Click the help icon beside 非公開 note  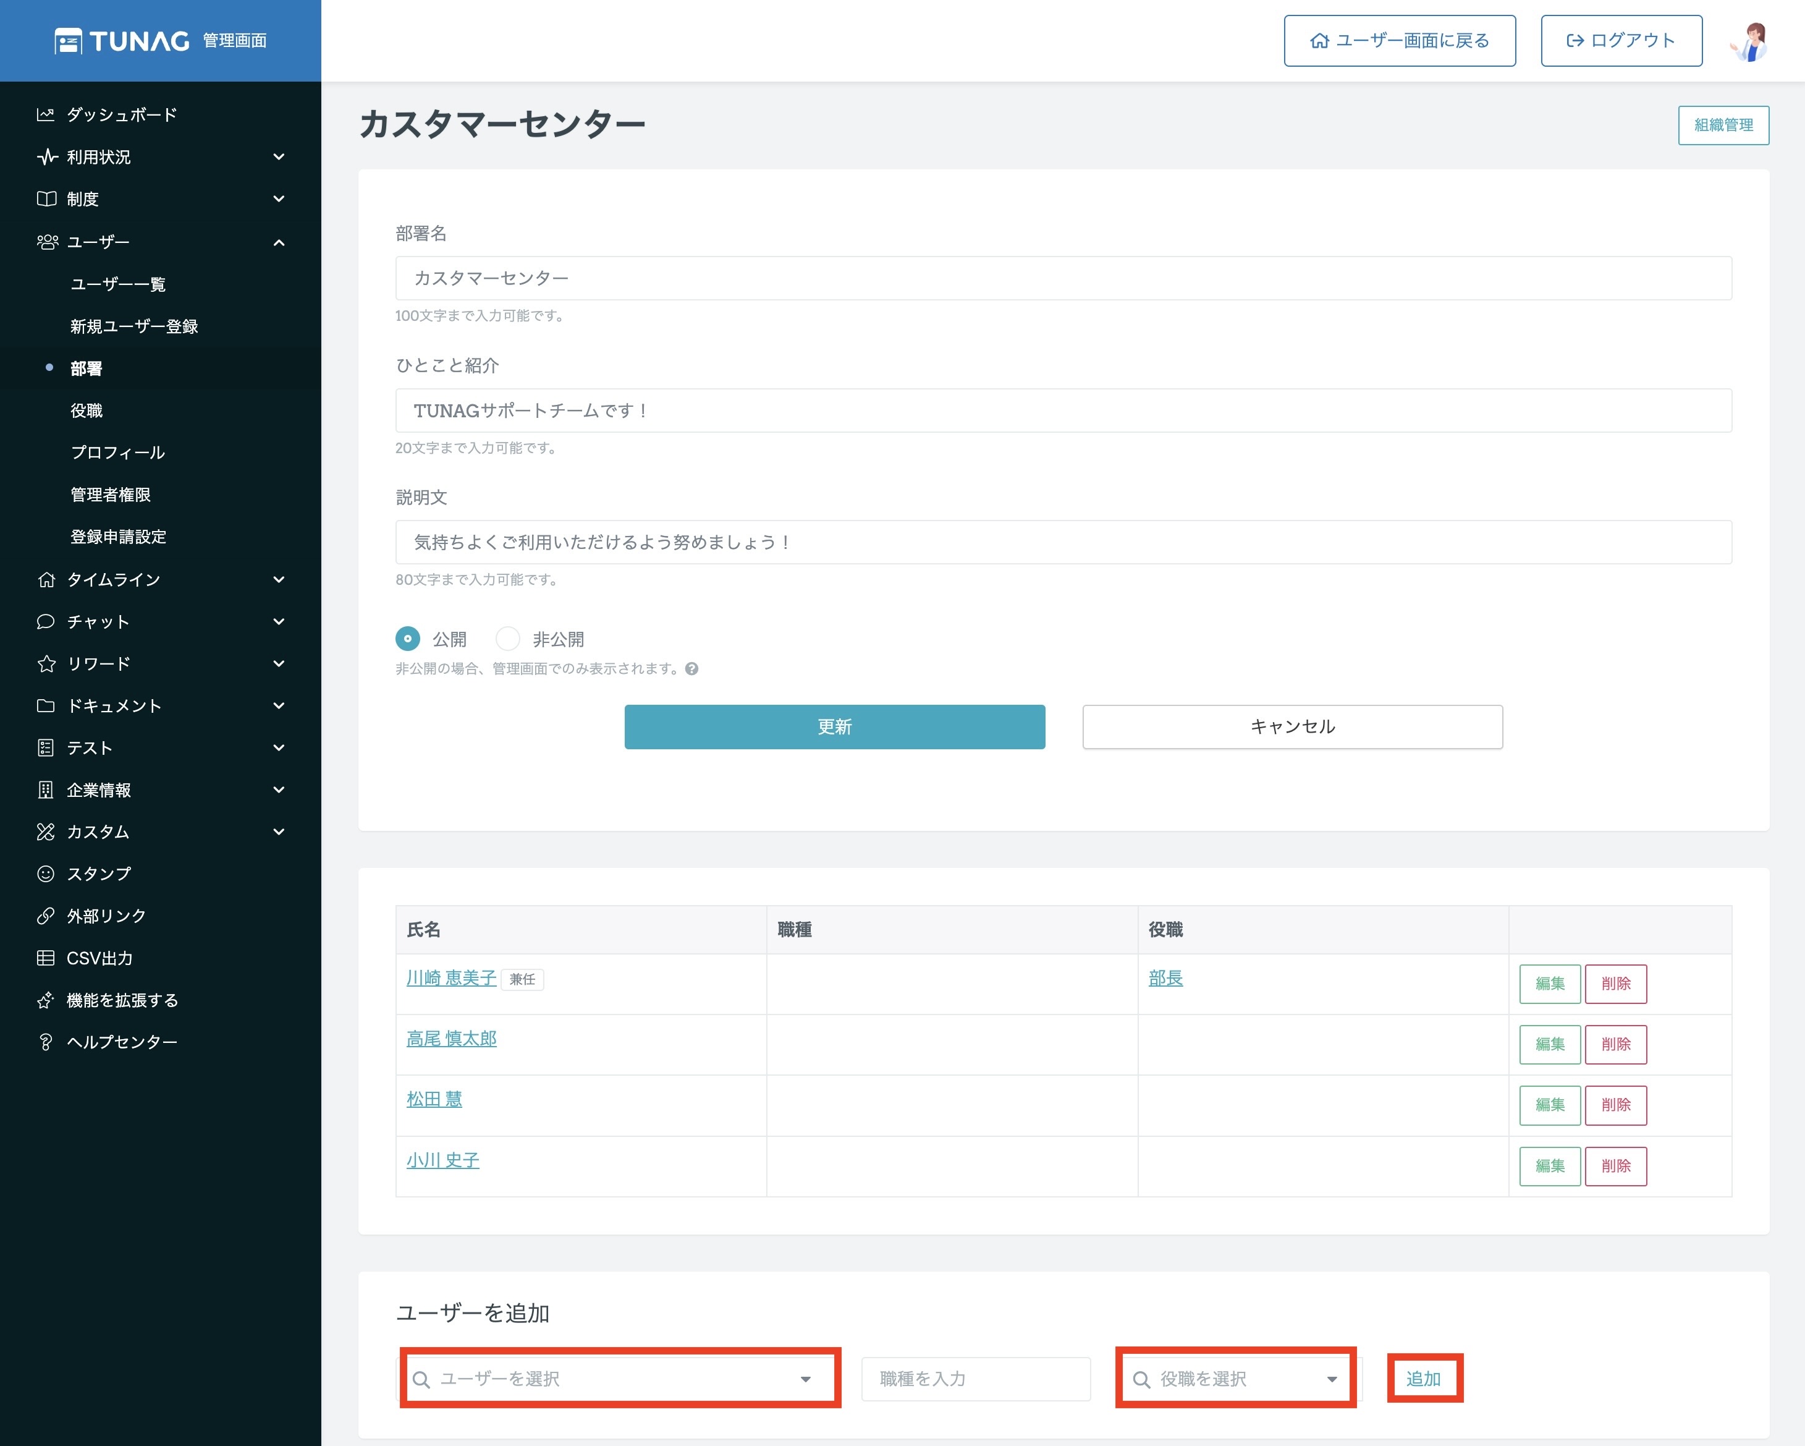click(x=691, y=668)
